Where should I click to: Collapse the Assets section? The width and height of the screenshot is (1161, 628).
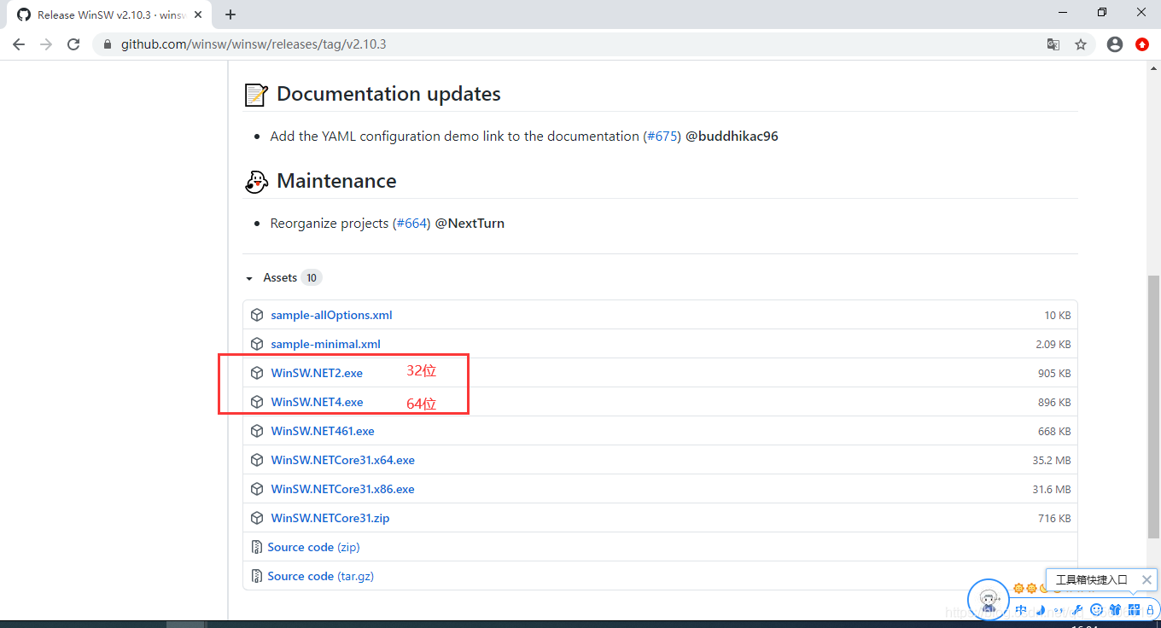click(249, 278)
